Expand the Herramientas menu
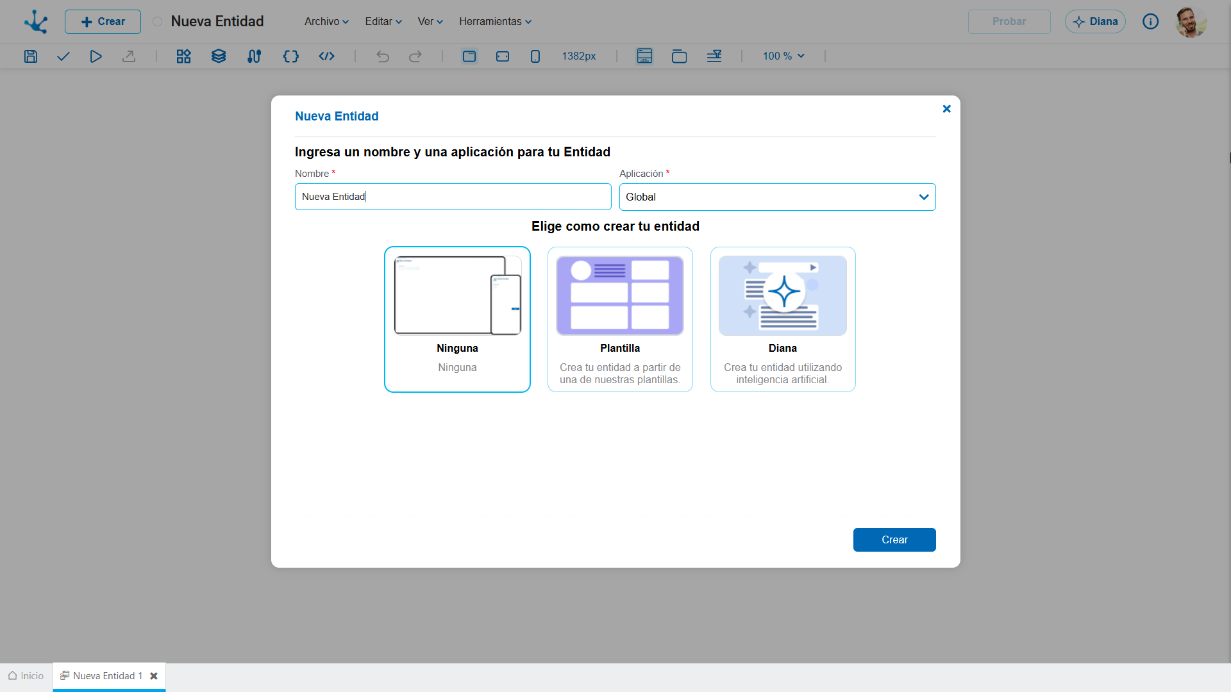Viewport: 1231px width, 692px height. 495,22
